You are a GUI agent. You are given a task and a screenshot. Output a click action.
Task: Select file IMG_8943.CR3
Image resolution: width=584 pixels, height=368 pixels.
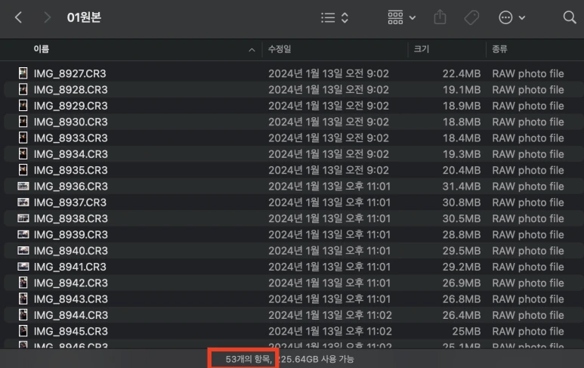pos(71,298)
